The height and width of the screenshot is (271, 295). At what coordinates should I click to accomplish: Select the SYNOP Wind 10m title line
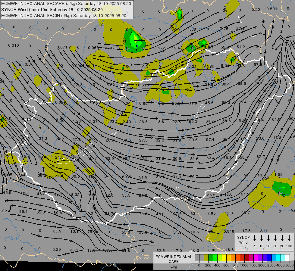coord(52,10)
